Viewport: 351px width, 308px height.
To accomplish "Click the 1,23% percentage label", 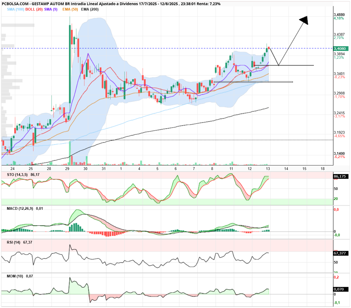I will tap(339, 58).
